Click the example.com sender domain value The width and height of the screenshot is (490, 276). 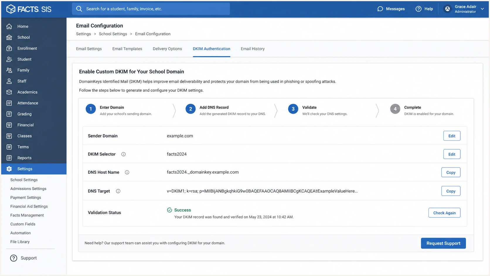[180, 136]
